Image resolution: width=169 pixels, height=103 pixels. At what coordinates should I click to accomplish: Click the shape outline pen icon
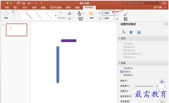[69, 13]
